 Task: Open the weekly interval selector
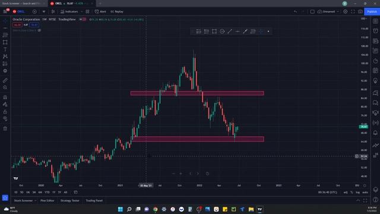click(44, 11)
